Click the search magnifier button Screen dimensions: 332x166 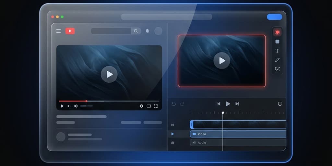point(136,31)
